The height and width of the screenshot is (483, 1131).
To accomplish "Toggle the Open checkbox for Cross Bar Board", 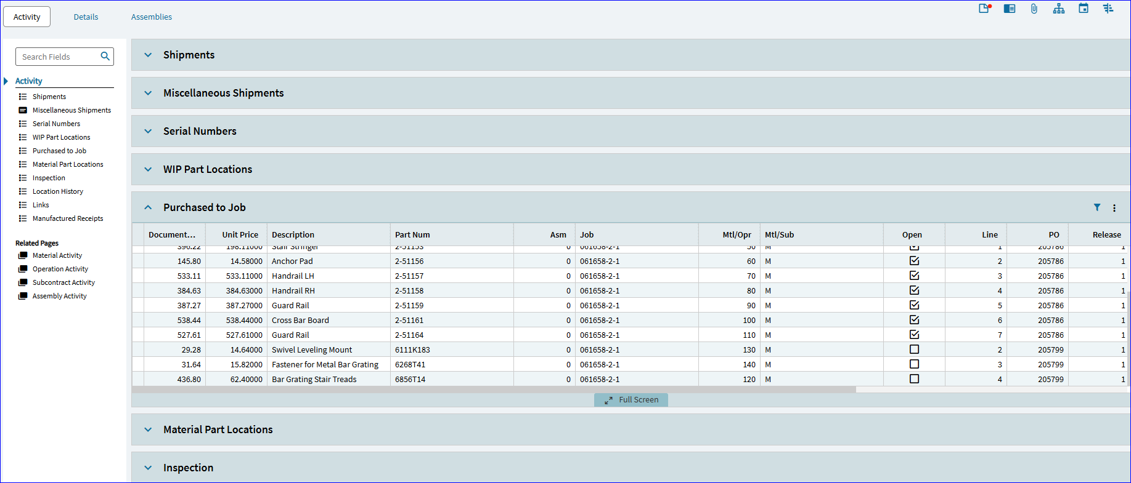I will (x=914, y=320).
